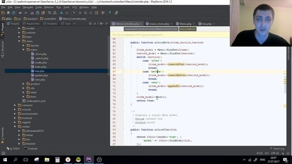Click the PhpStorm taskbar icon

pyautogui.click(x=89, y=160)
